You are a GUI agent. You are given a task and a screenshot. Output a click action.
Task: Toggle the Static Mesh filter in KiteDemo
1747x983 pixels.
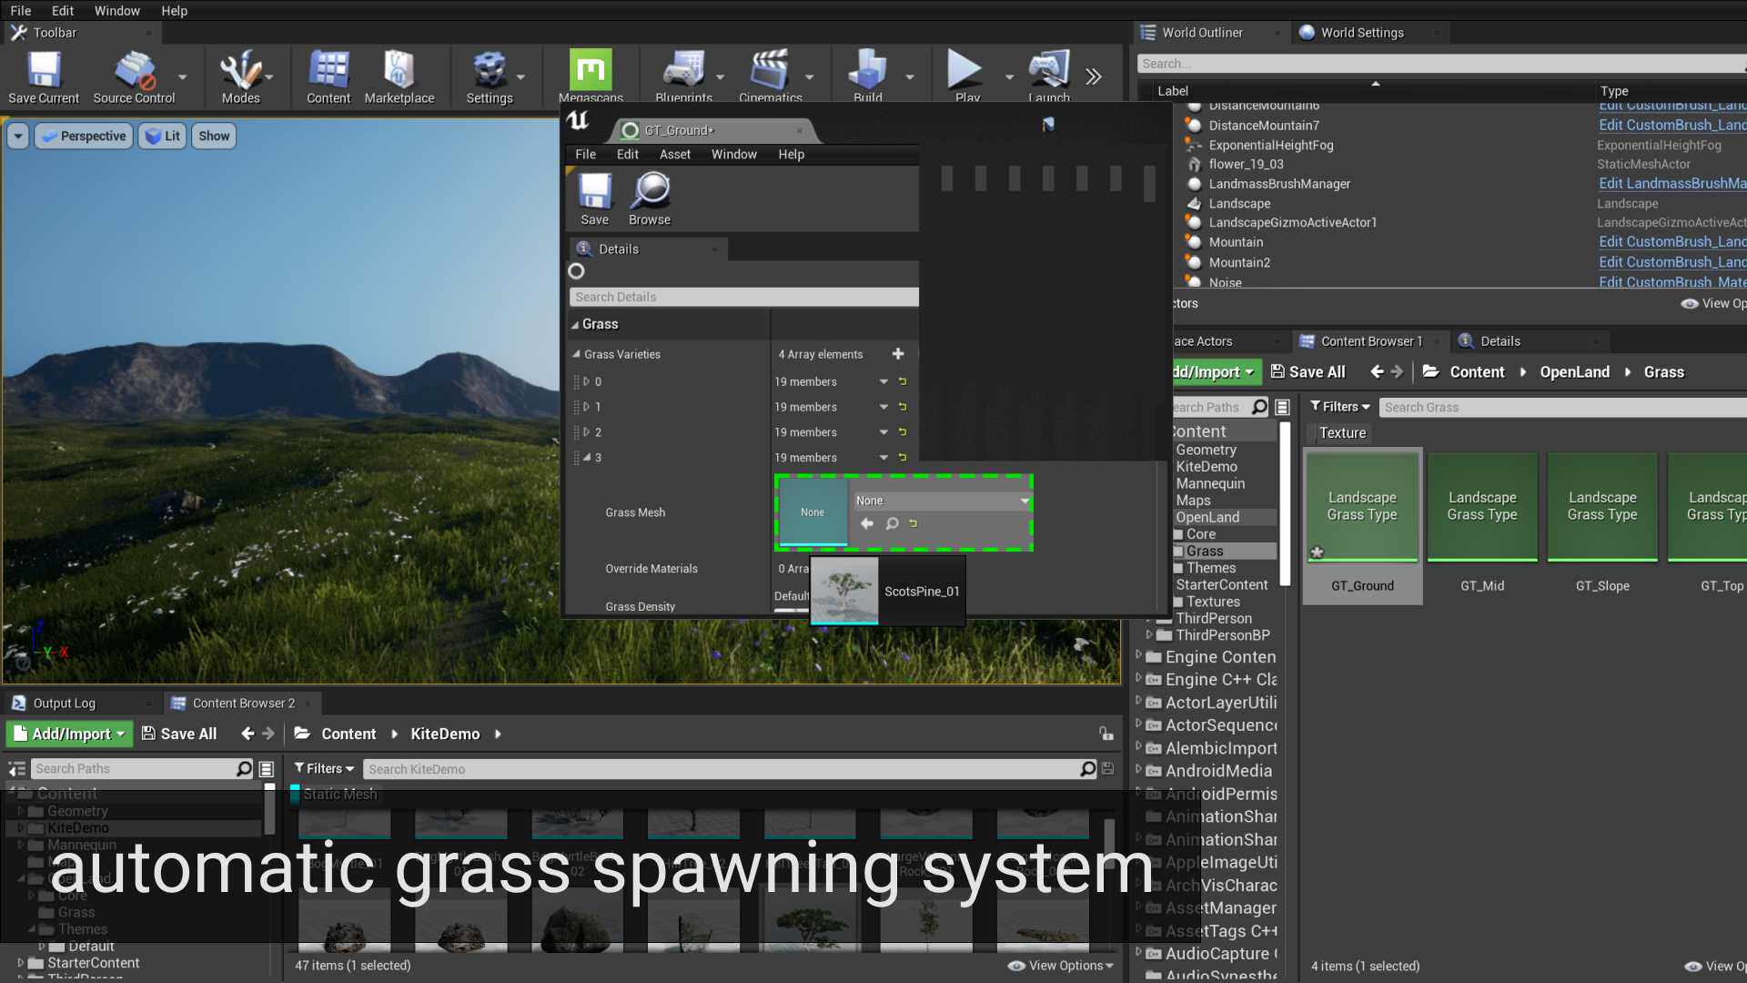339,794
